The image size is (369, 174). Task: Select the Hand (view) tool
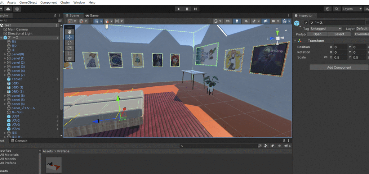coord(70,32)
